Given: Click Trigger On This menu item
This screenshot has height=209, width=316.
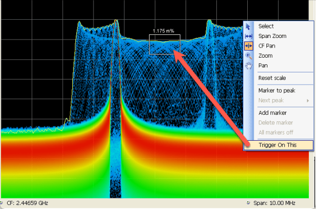Looking at the screenshot, I should (x=278, y=145).
